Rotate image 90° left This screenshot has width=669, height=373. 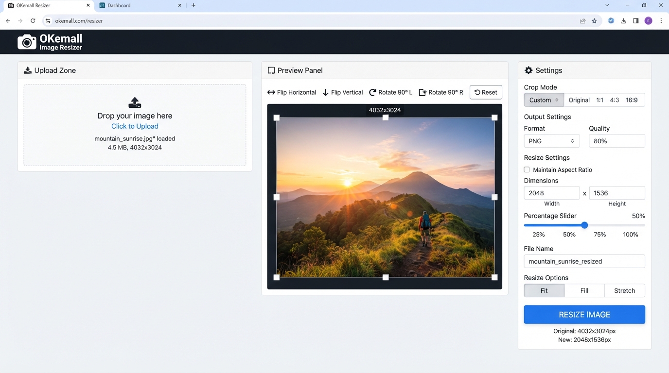(390, 92)
